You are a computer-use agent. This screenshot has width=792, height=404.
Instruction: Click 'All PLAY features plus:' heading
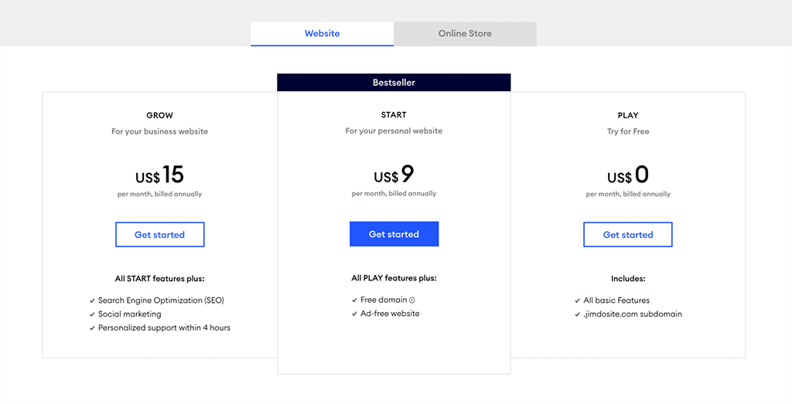[394, 278]
